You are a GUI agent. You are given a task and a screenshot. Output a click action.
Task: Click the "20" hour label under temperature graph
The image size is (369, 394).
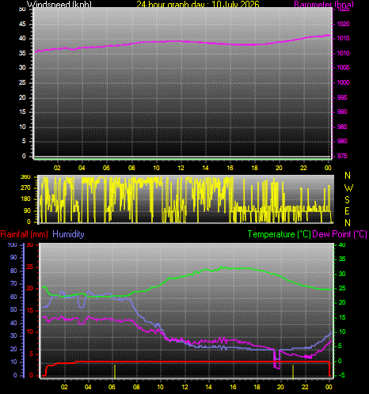point(280,387)
